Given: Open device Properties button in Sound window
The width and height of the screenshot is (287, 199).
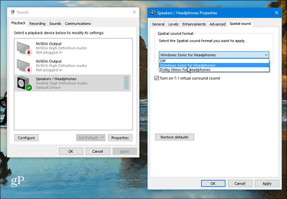Looking at the screenshot, I should coord(120,138).
